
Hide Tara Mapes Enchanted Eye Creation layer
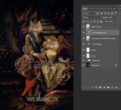(x=83, y=38)
